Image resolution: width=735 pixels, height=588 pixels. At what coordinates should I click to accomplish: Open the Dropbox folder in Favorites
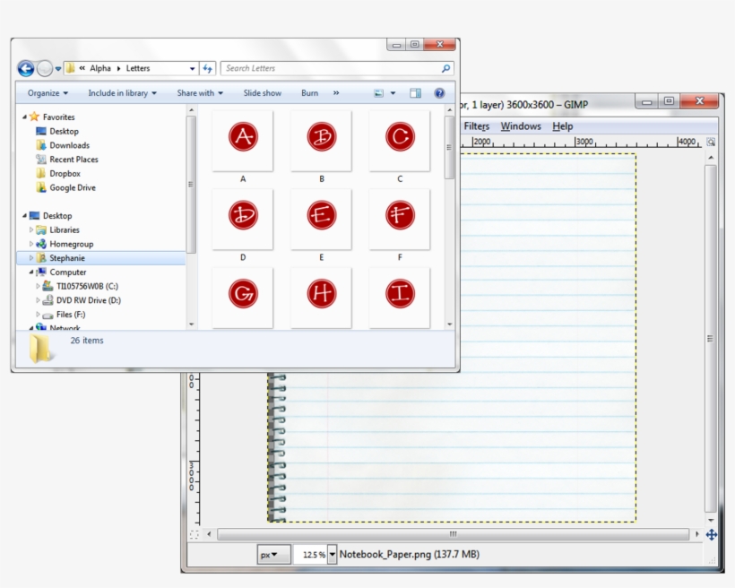point(65,174)
